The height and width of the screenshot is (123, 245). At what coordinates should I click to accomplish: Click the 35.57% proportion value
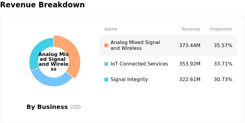223,45
